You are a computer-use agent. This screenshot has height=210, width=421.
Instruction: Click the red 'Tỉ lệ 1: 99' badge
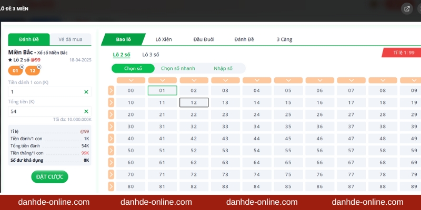401,52
